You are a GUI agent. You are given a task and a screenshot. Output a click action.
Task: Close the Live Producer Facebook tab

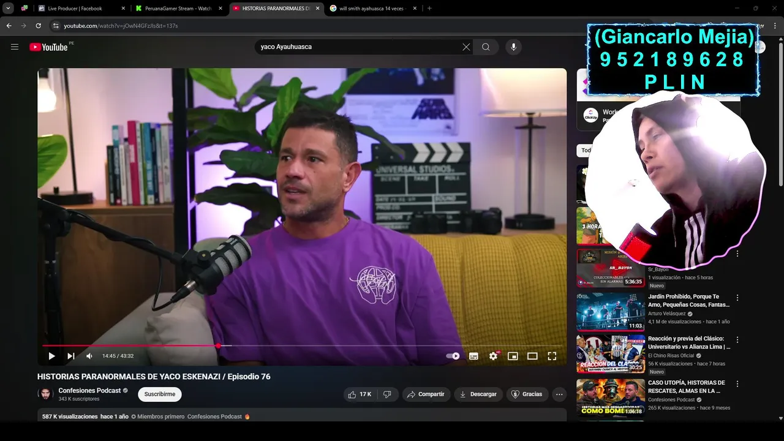123,9
